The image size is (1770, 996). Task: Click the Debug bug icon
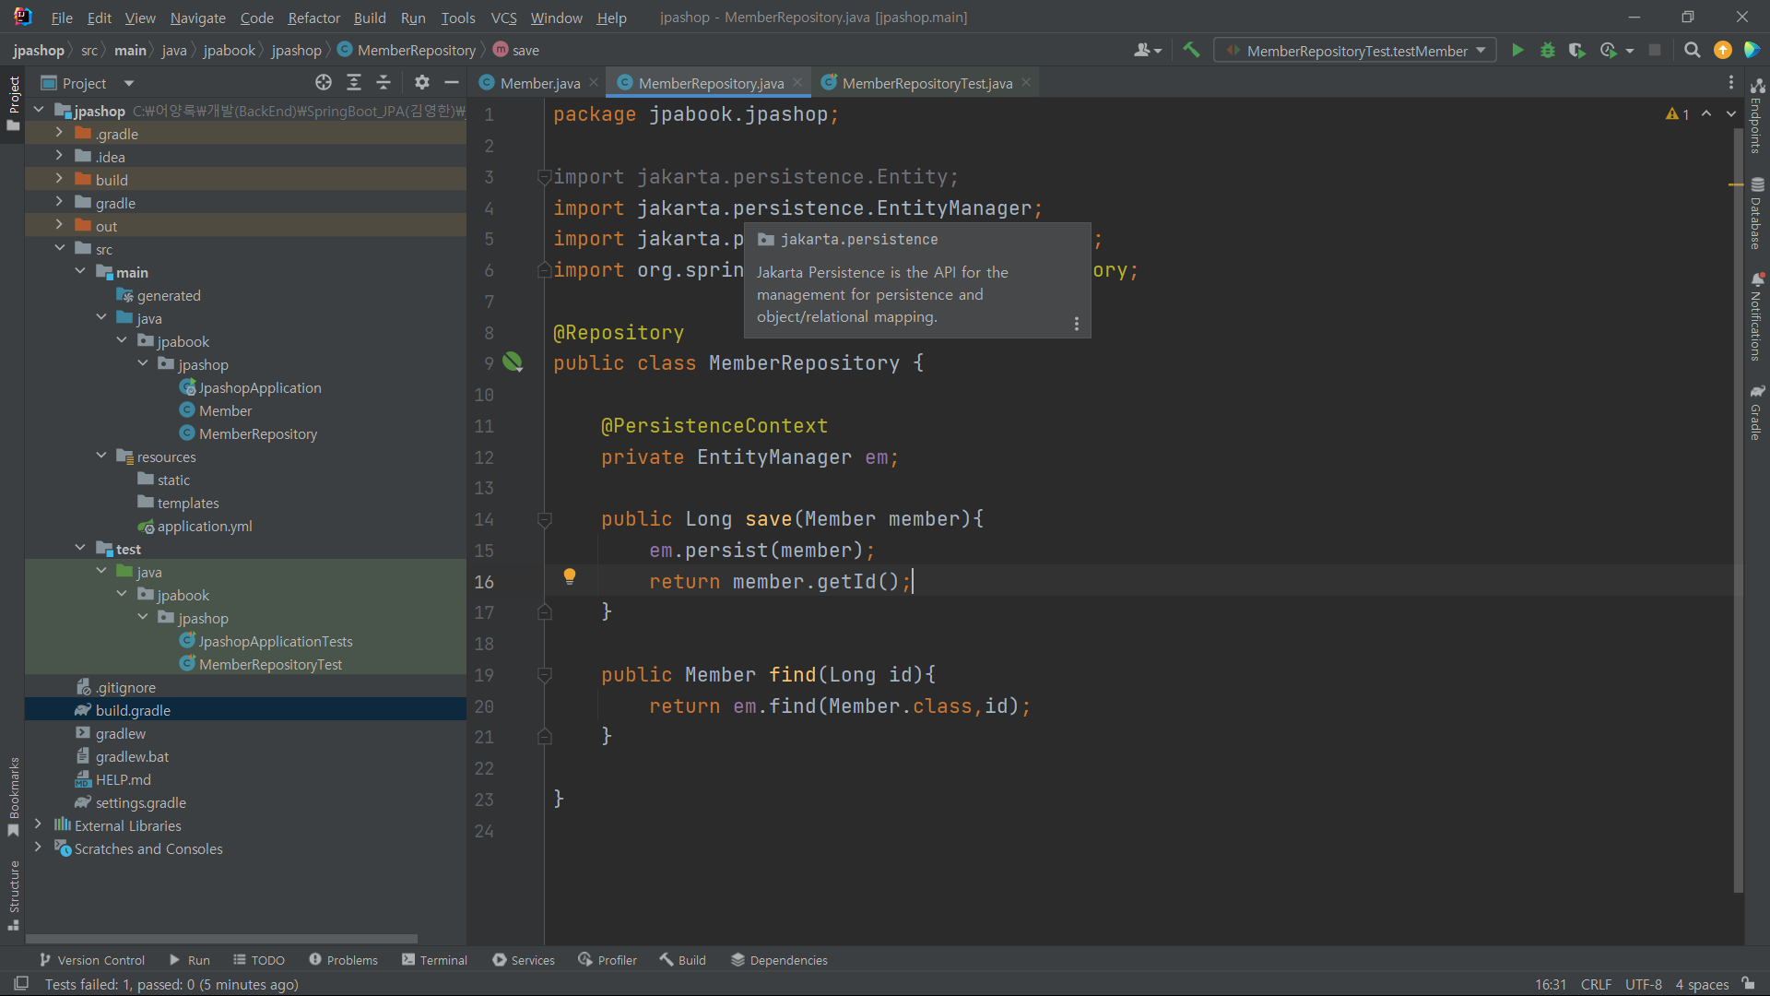click(x=1548, y=51)
